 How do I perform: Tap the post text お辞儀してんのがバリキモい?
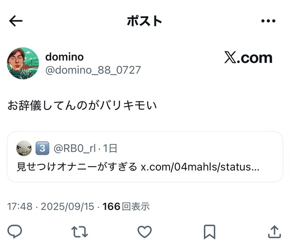pos(82,105)
